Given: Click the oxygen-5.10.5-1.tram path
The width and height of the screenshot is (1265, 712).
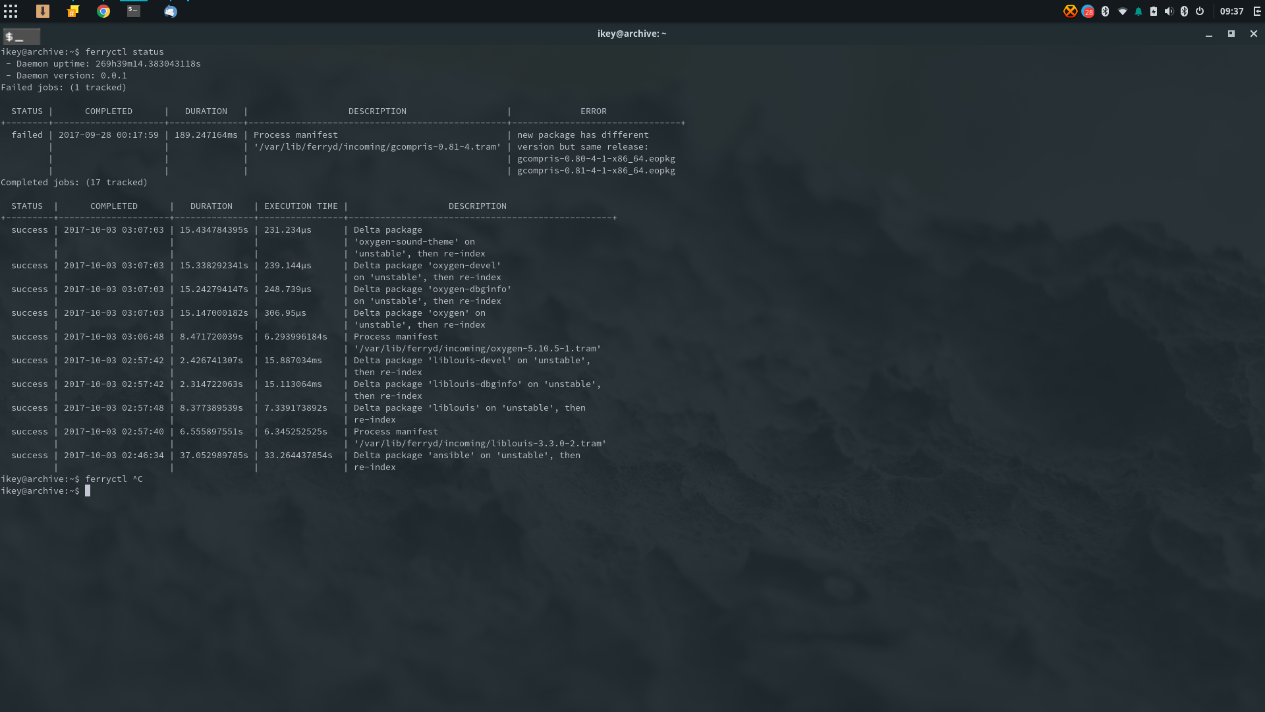Looking at the screenshot, I should tap(478, 349).
